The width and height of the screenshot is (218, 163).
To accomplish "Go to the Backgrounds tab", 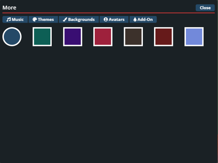I will (x=79, y=20).
